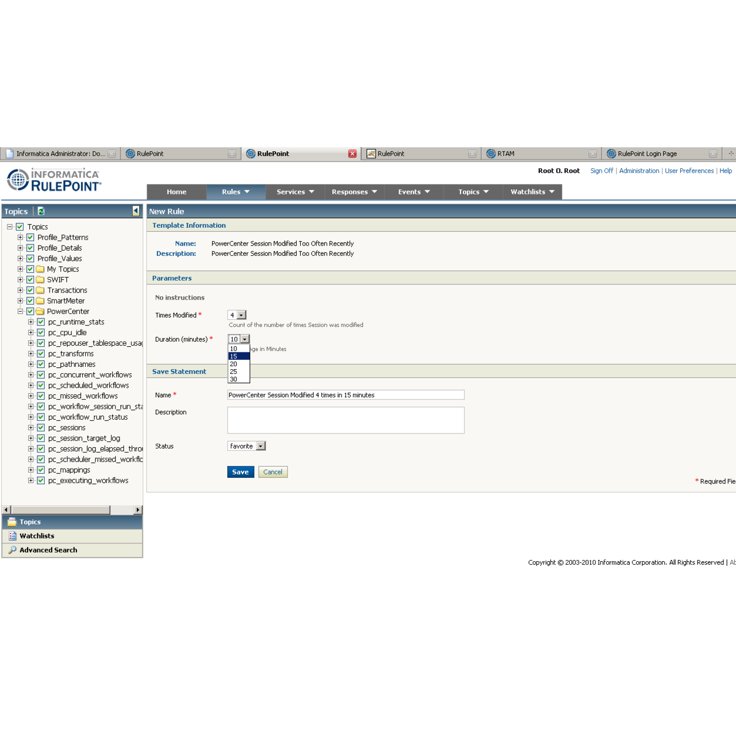Uncheck the pc_mappings checkbox
The image size is (736, 736).
(41, 470)
